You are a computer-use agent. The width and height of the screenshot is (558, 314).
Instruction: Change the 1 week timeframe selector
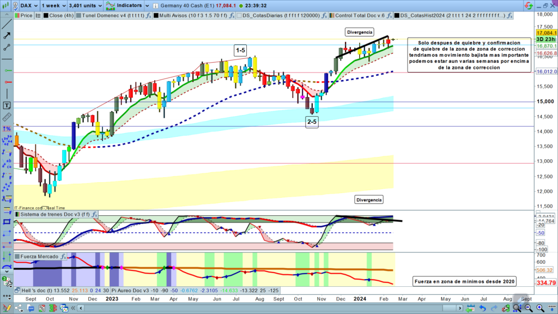click(x=53, y=5)
